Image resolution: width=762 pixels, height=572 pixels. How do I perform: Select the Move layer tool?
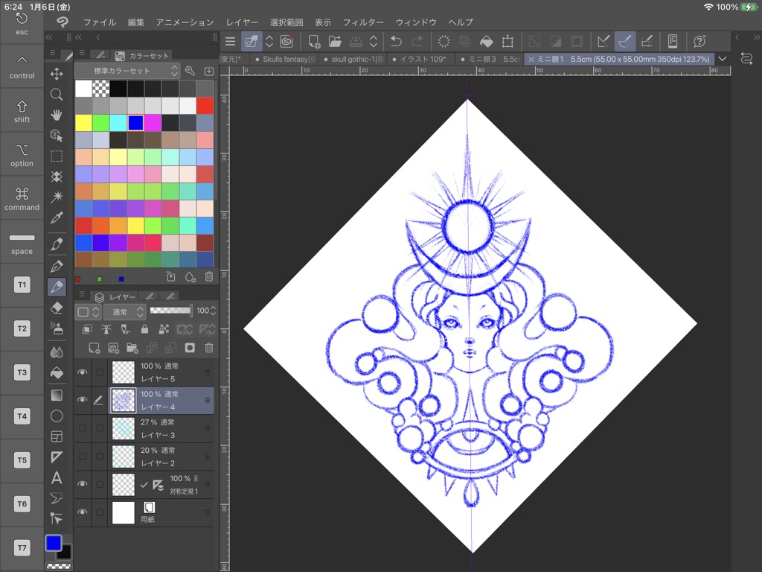57,74
